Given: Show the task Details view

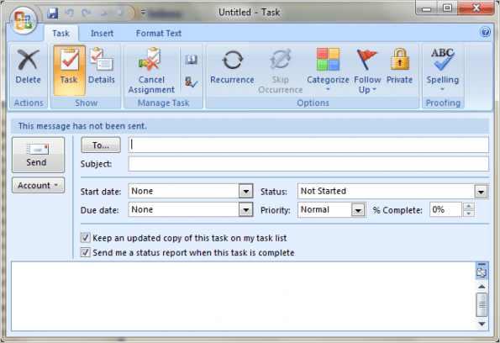Looking at the screenshot, I should (x=102, y=70).
